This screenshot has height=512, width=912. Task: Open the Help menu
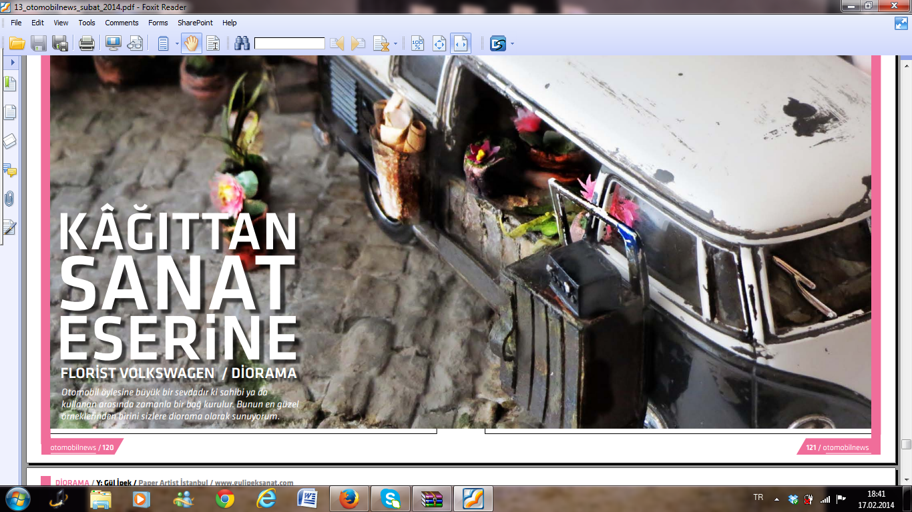230,23
